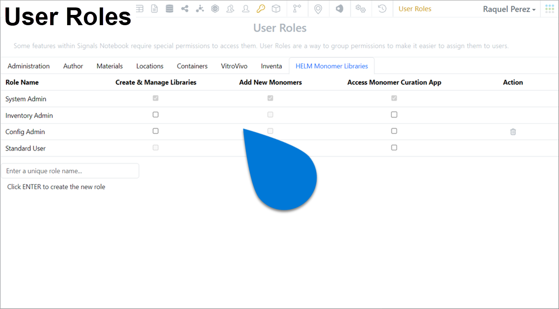Open the database stack icon
This screenshot has height=309, width=559.
tap(169, 8)
